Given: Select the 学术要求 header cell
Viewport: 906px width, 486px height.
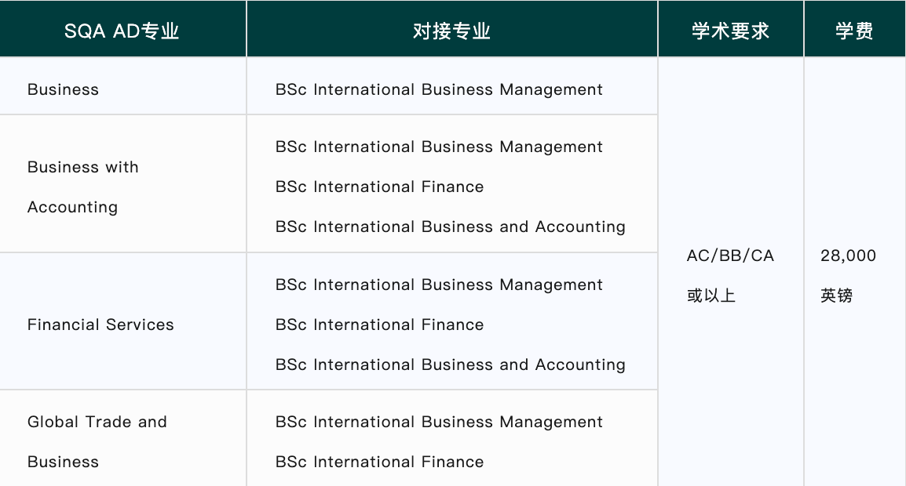Looking at the screenshot, I should (x=730, y=31).
